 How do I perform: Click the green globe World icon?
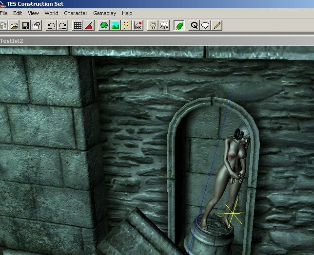tap(104, 25)
